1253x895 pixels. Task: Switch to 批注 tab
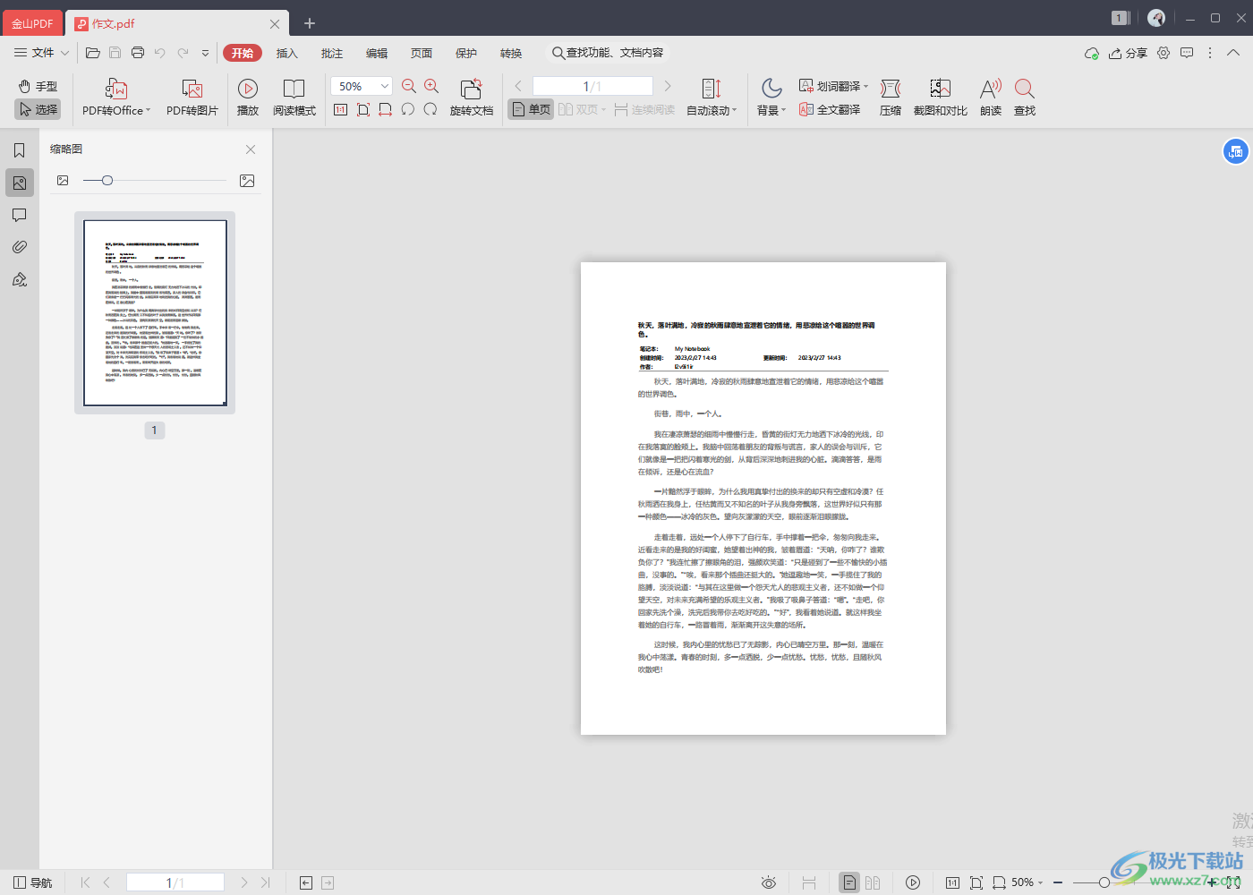tap(332, 53)
